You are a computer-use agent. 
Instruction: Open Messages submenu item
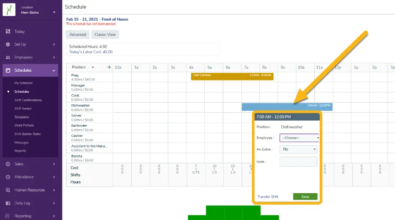22,143
